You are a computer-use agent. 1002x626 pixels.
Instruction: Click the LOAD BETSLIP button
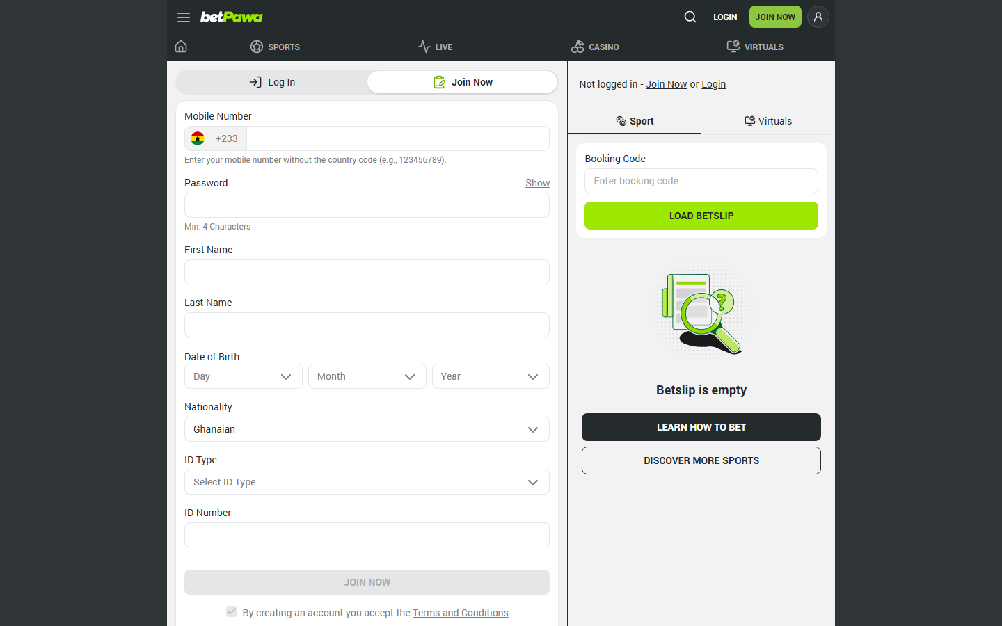point(701,216)
